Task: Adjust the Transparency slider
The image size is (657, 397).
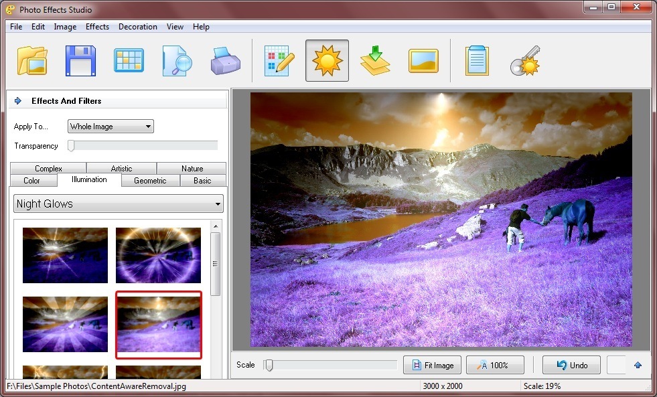Action: coord(70,145)
